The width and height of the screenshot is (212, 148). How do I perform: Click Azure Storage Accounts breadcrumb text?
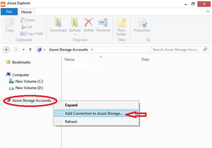[69, 50]
